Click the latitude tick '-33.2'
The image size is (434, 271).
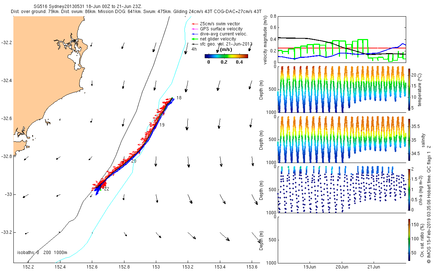pos(7,232)
